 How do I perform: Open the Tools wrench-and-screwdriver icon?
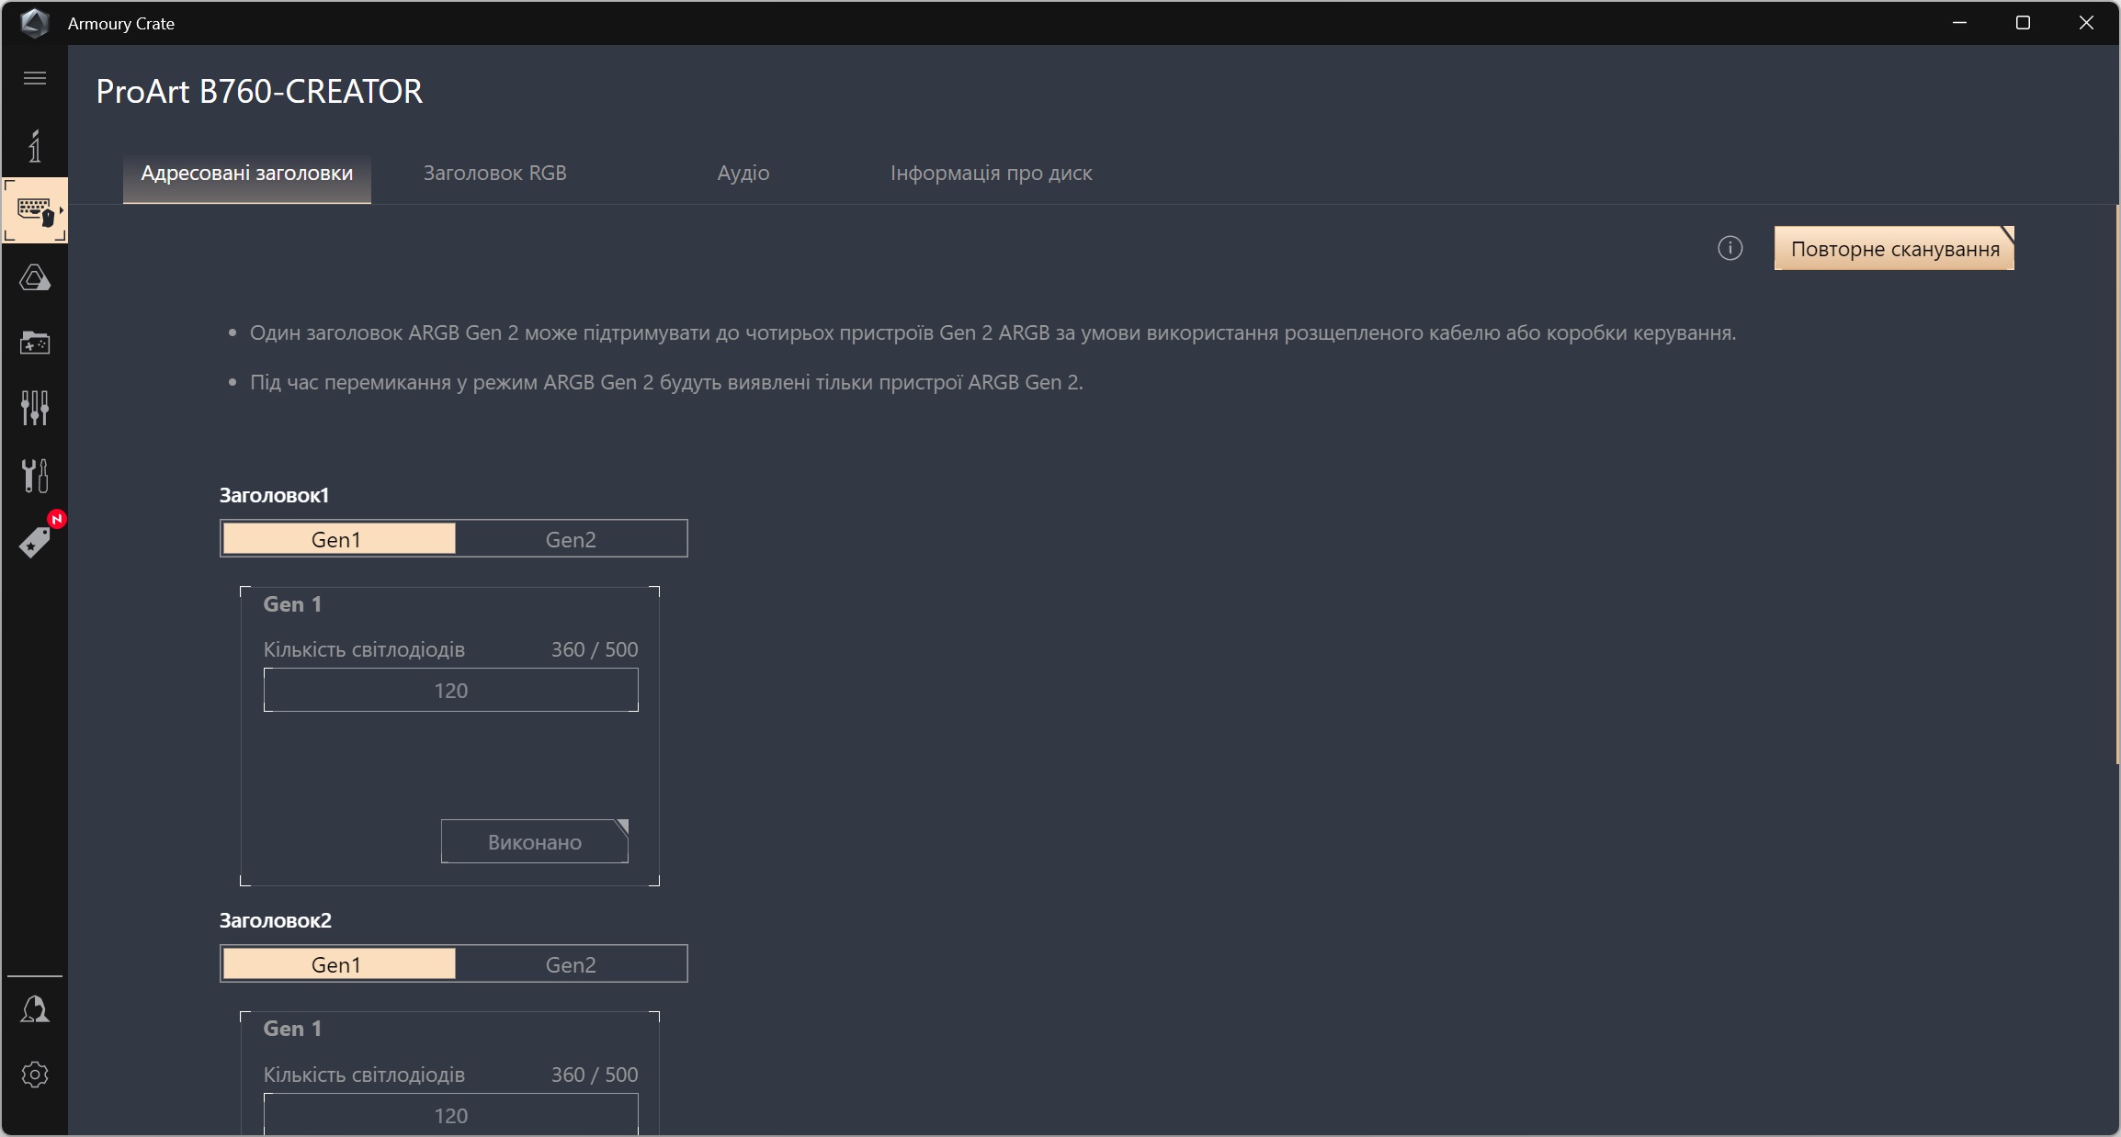click(35, 476)
